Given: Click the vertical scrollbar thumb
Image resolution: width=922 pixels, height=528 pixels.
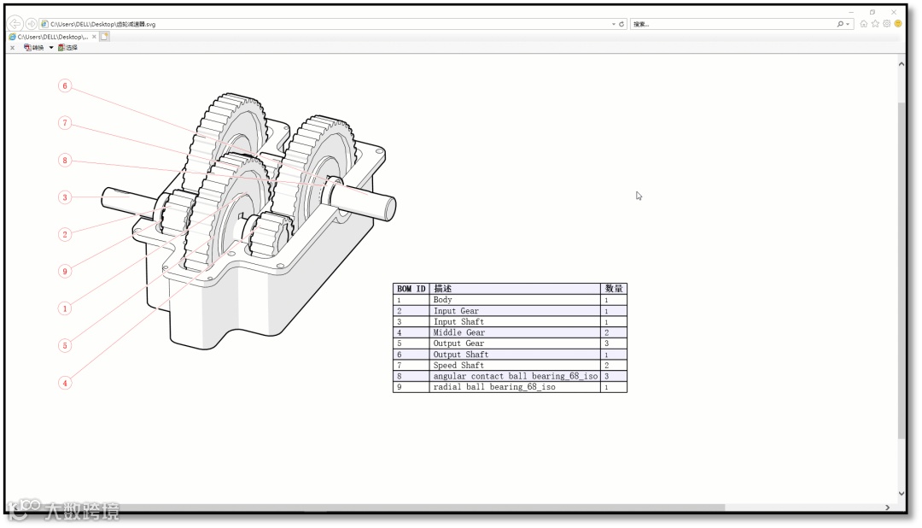Looking at the screenshot, I should tap(902, 271).
